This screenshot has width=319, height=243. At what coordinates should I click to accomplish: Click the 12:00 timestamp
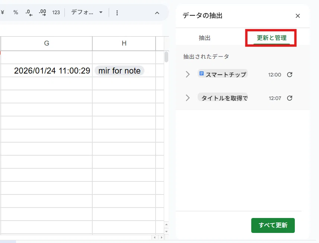click(274, 75)
